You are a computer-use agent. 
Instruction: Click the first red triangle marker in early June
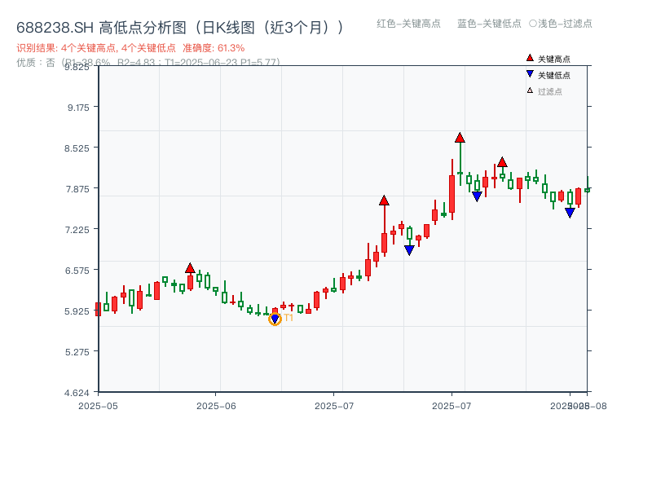click(x=190, y=266)
